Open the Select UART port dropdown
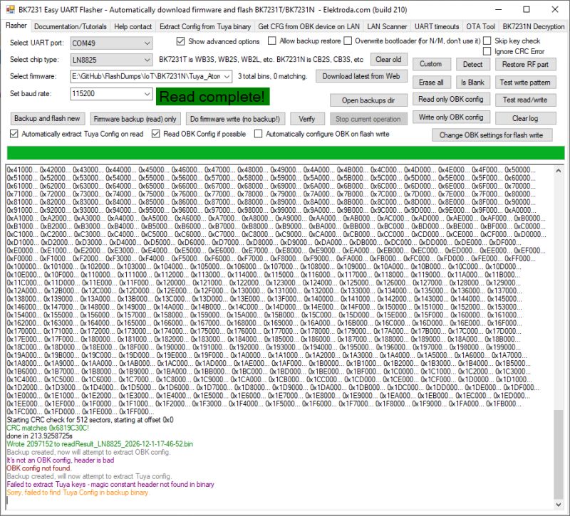 tap(145, 43)
